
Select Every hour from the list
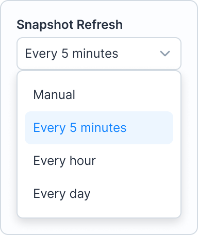click(x=99, y=161)
